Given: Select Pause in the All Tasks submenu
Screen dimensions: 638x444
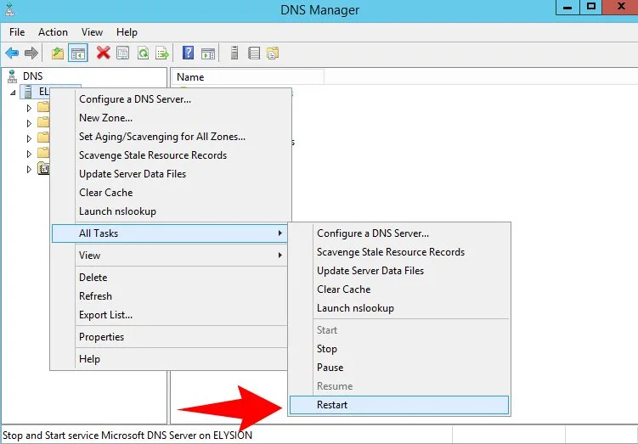Looking at the screenshot, I should coord(330,368).
